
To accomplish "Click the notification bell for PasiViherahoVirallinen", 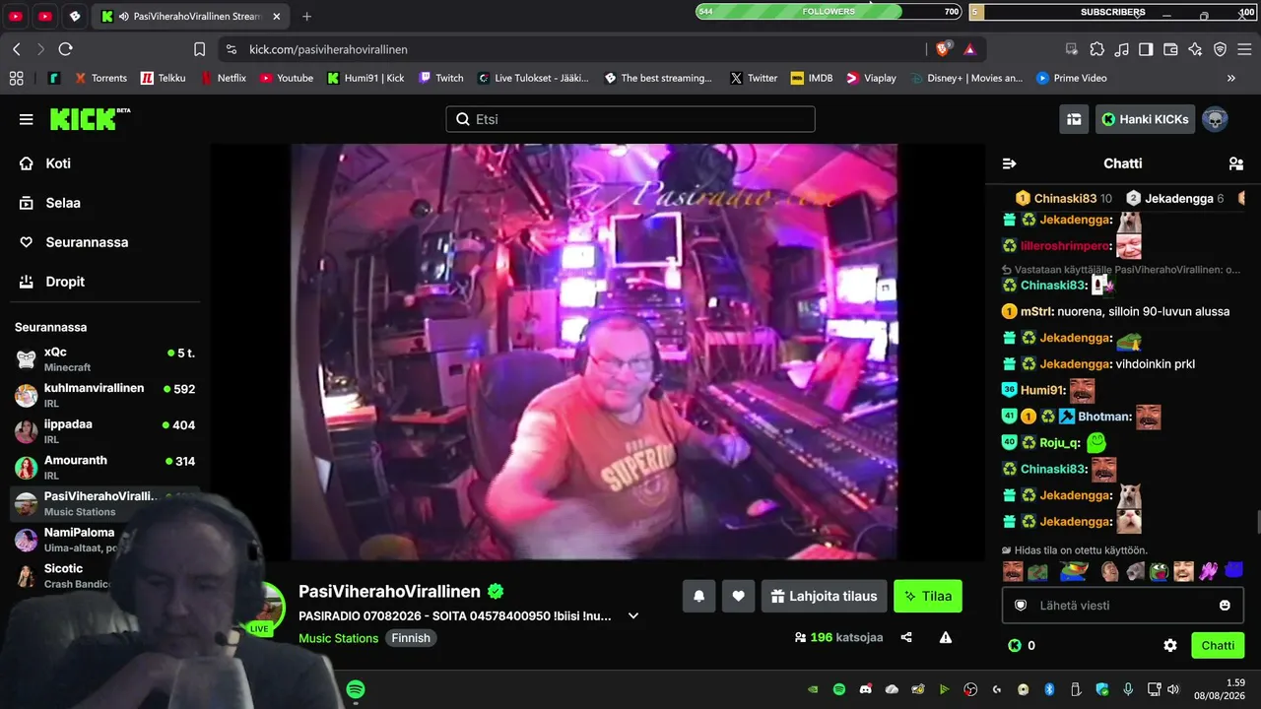I will pos(699,596).
